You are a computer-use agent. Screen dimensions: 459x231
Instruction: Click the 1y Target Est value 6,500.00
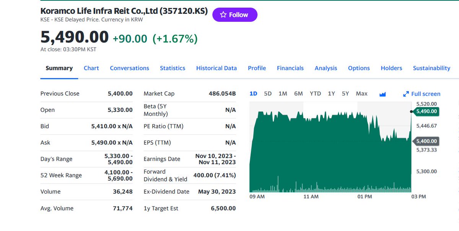(x=223, y=208)
